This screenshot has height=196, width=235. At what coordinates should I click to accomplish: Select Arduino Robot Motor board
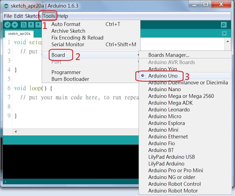185,191
